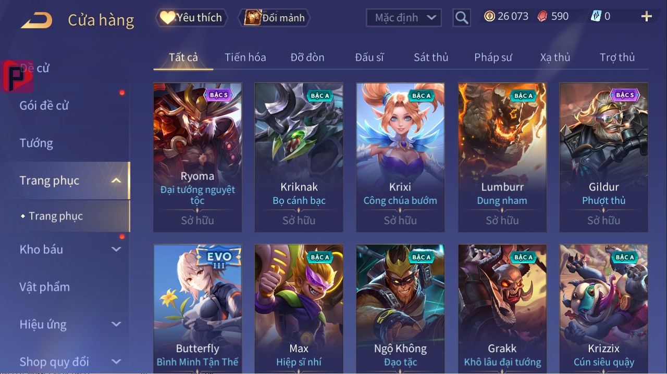Open the search magnifier icon
Image resolution: width=667 pixels, height=374 pixels.
(462, 18)
